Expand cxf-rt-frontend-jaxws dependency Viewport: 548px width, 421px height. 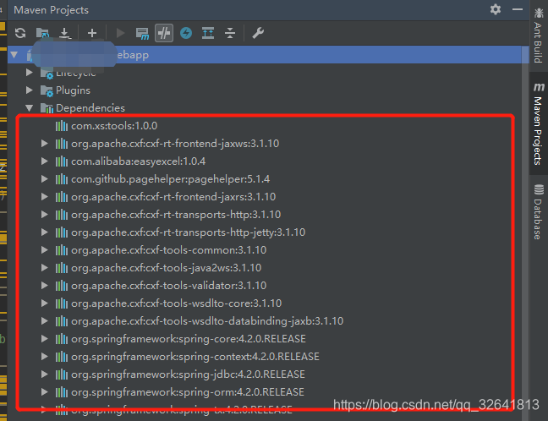(x=44, y=143)
